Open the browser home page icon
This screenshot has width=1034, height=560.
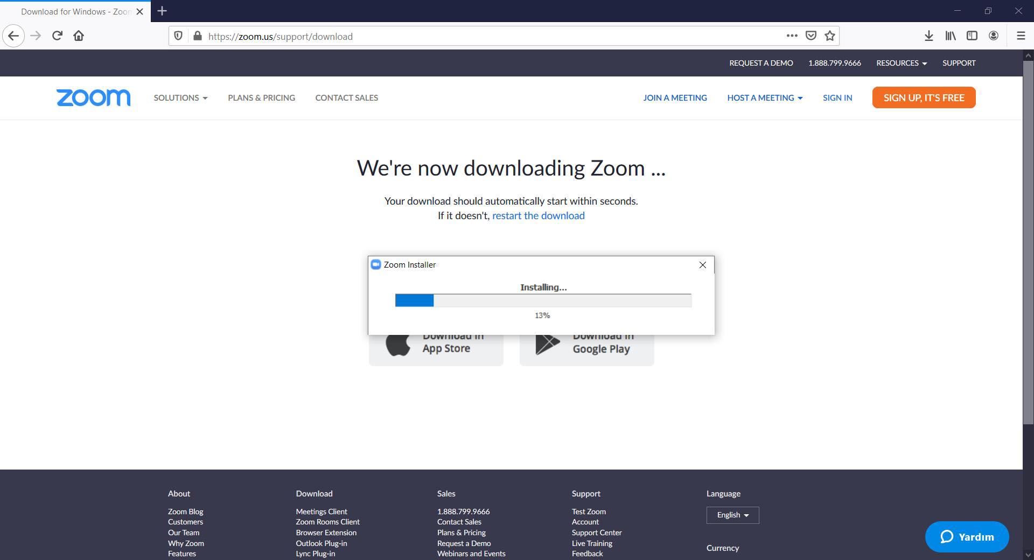[x=79, y=36]
